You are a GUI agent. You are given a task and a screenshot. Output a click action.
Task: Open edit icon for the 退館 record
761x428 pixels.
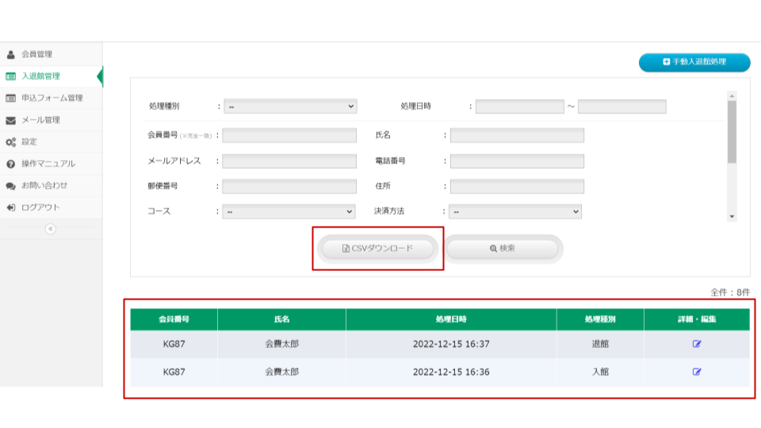pyautogui.click(x=697, y=344)
